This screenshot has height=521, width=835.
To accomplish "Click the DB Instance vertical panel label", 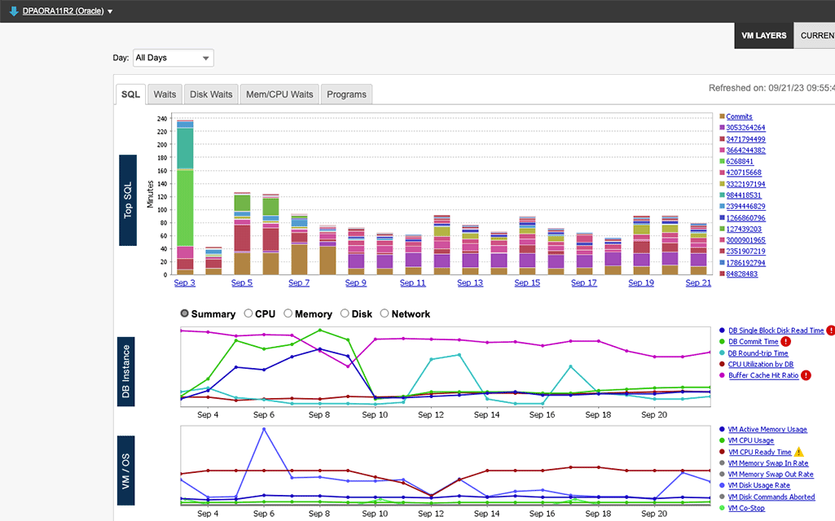I will [x=127, y=371].
